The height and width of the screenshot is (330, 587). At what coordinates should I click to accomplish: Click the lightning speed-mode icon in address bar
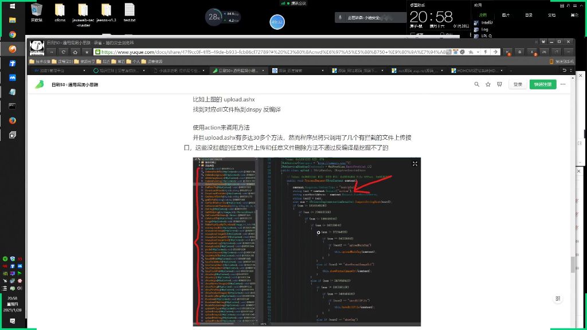[486, 52]
